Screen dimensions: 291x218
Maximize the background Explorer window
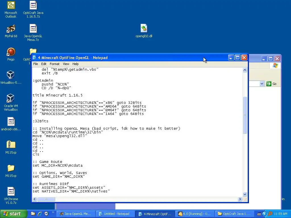(x=271, y=59)
